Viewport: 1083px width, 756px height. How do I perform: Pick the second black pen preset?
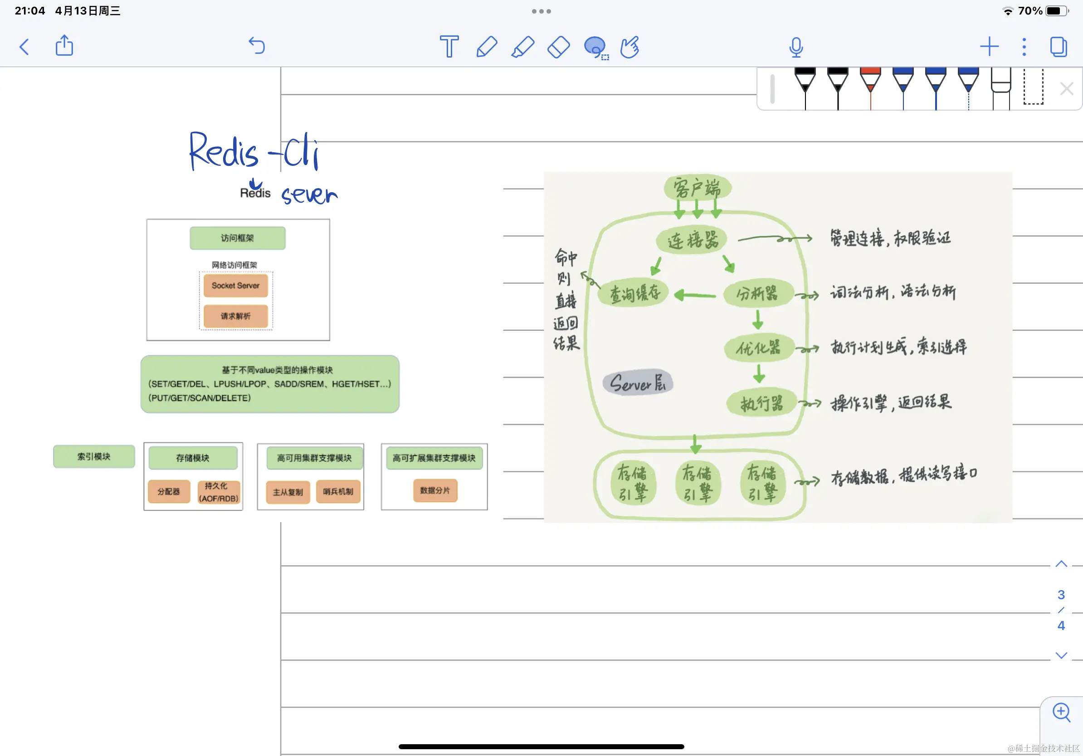[838, 88]
